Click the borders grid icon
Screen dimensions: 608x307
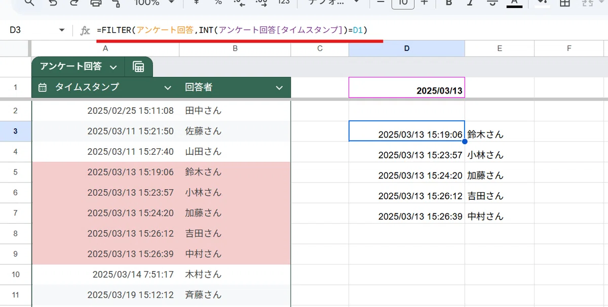[565, 3]
